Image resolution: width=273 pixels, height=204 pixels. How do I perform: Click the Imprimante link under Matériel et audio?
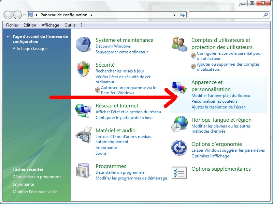pyautogui.click(x=106, y=148)
